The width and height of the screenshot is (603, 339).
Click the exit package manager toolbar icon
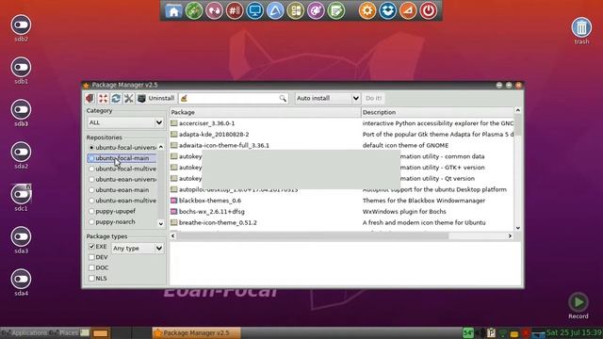click(x=90, y=98)
